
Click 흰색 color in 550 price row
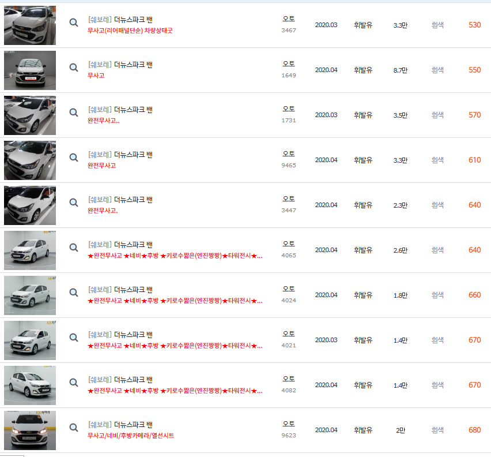pyautogui.click(x=437, y=70)
